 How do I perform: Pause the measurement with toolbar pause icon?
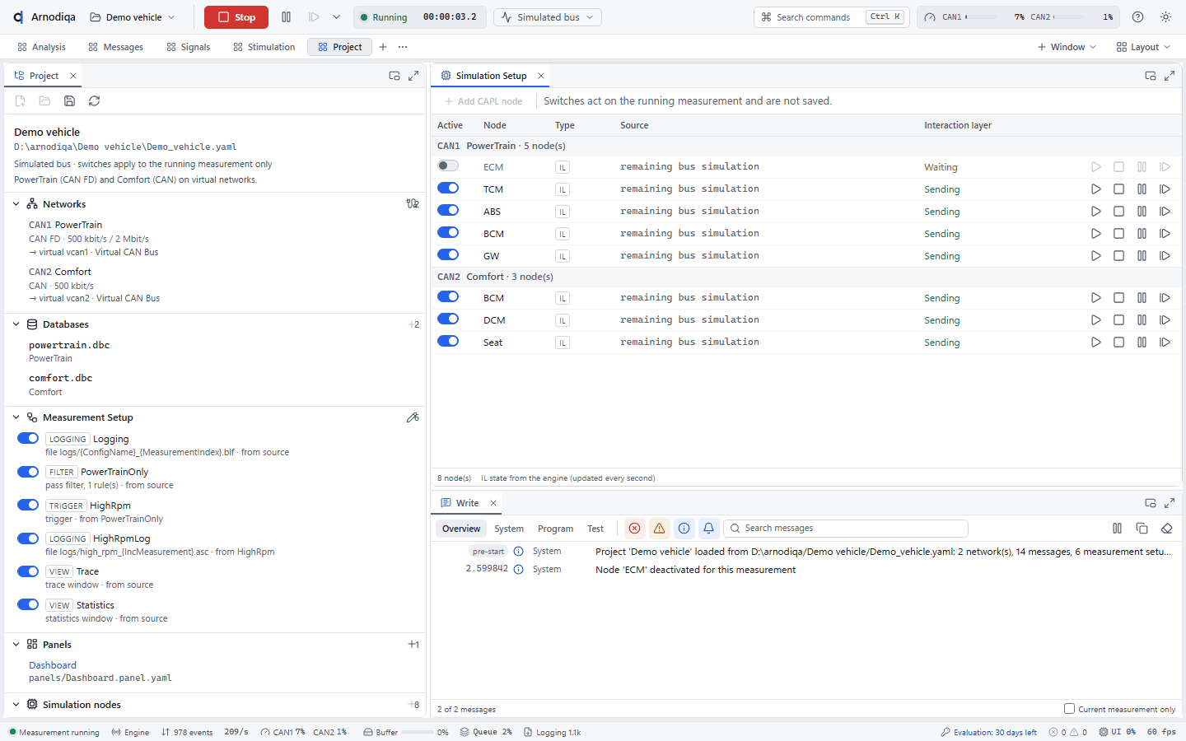coord(286,16)
